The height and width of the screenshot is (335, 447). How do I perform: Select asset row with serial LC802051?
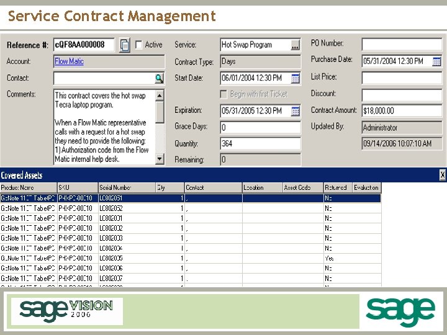pos(191,199)
